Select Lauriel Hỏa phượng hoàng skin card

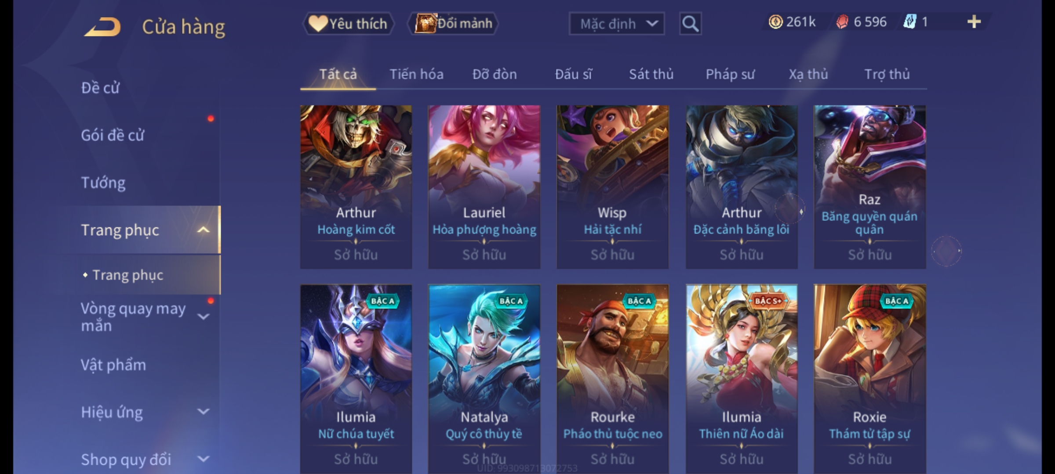[484, 187]
